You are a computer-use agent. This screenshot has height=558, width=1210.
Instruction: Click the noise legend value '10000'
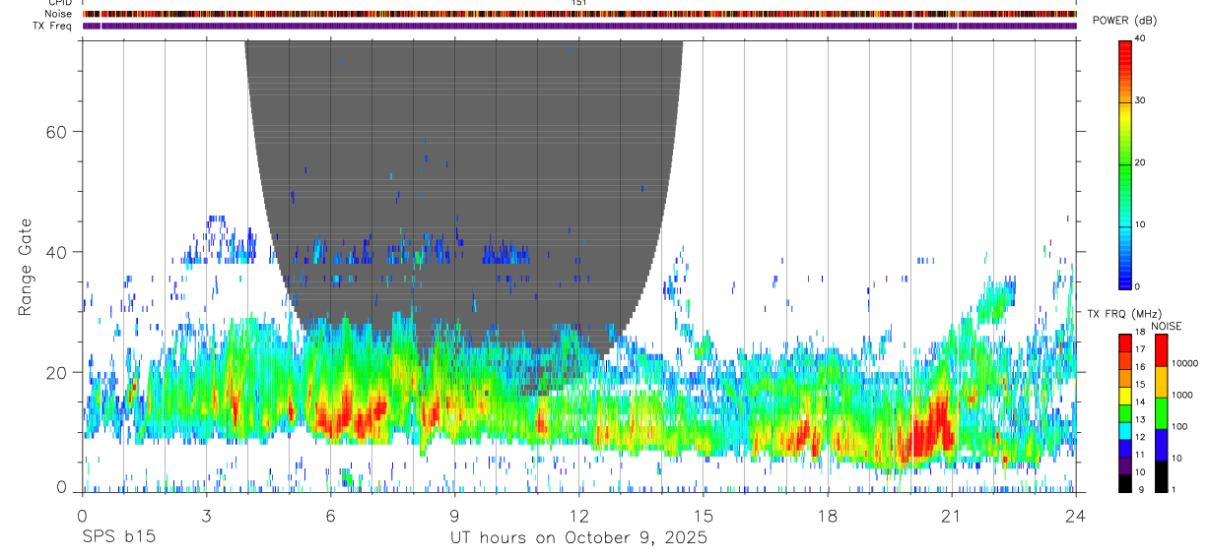(x=1185, y=365)
